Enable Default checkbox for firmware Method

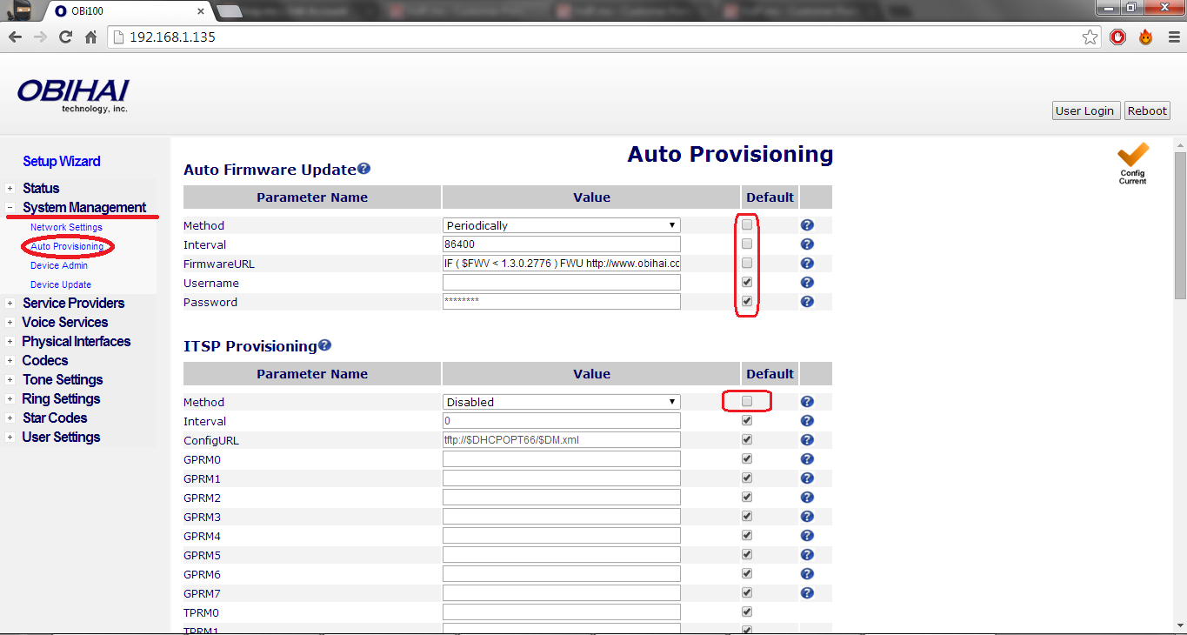747,225
